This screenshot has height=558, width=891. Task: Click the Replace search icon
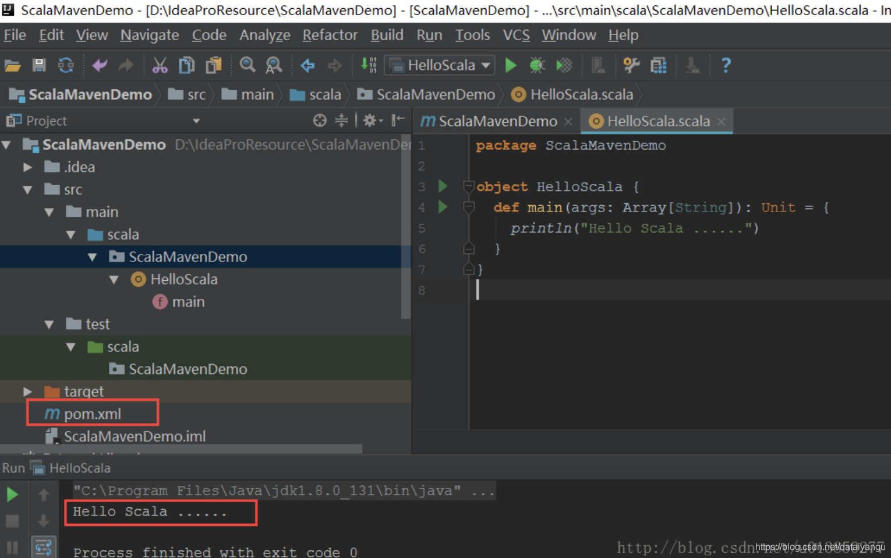[x=274, y=65]
